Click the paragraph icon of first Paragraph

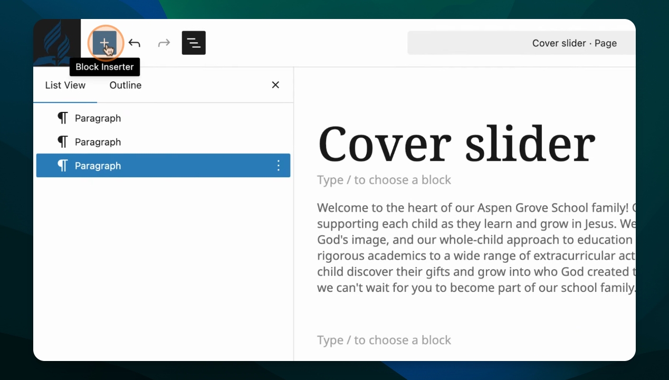click(63, 118)
